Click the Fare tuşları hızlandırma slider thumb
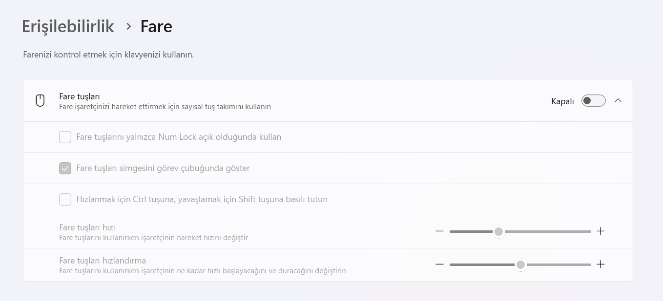663x301 pixels. point(520,264)
